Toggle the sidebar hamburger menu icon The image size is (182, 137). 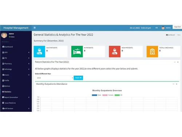click(x=35, y=28)
